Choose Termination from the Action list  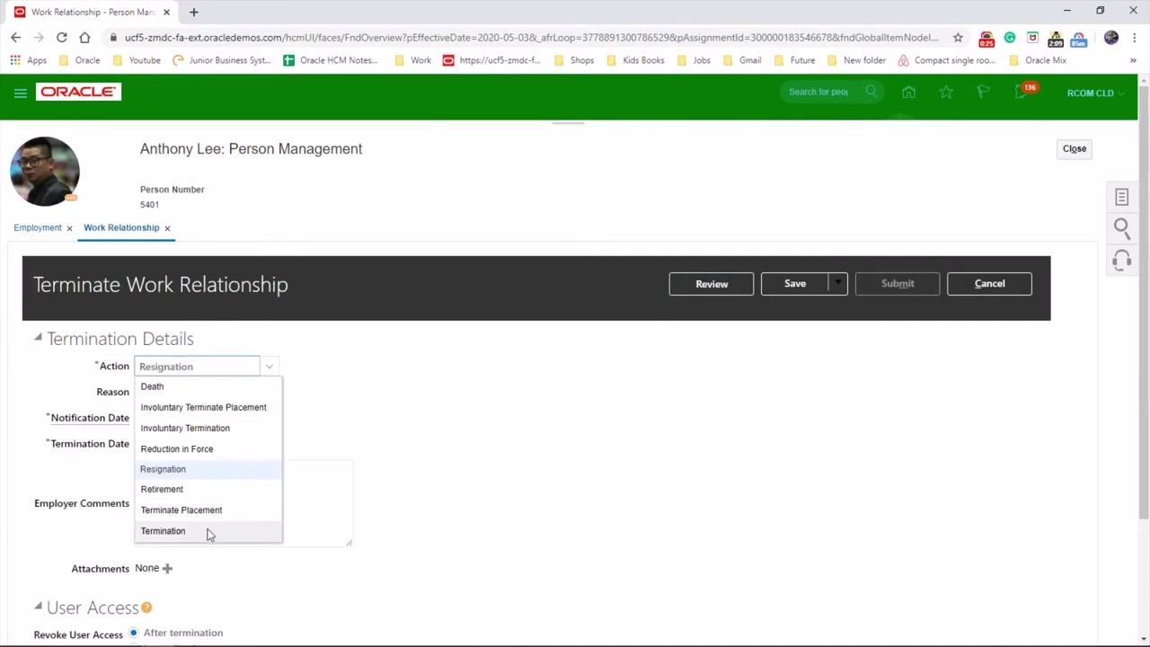tap(208, 531)
